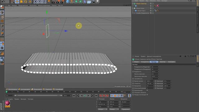Image resolution: width=199 pixels, height=112 pixels.
Task: Toggle parameter keyframing P icon
Action: [x=122, y=96]
